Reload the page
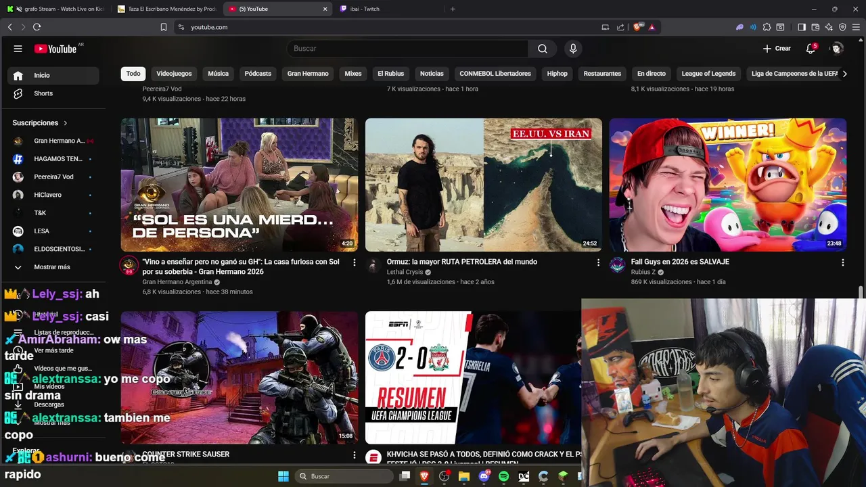 coord(37,27)
